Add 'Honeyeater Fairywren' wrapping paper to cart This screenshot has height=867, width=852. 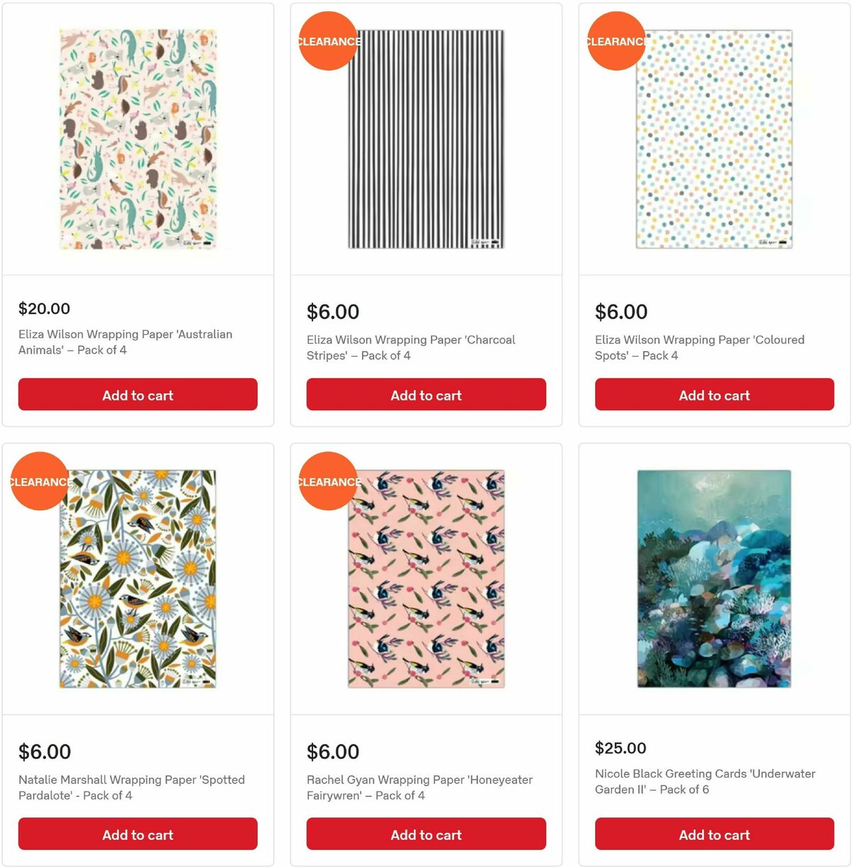coord(426,834)
